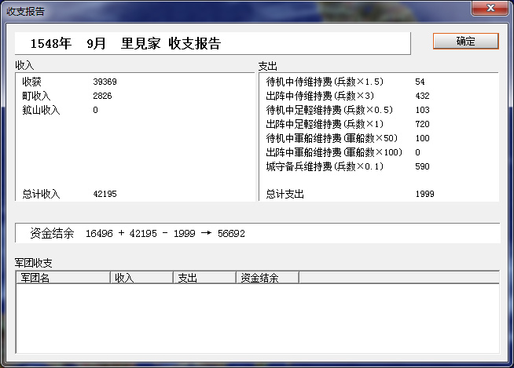Image resolution: width=514 pixels, height=368 pixels.
Task: Select 待机中足軽维持费 expense row
Action: [347, 110]
